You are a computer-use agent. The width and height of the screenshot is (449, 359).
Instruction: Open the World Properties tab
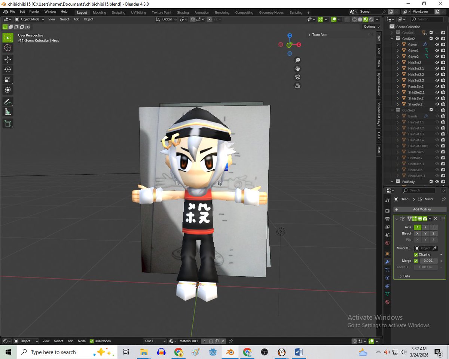[388, 243]
